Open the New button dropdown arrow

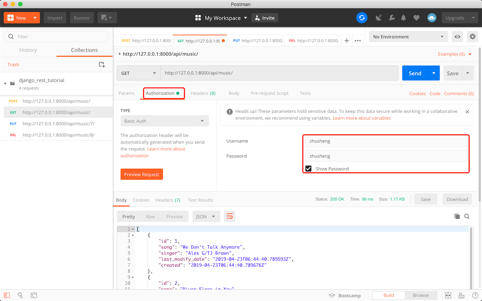(x=35, y=18)
